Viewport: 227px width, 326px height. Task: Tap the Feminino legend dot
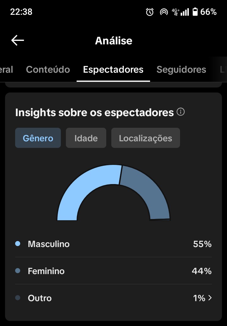[x=18, y=271]
